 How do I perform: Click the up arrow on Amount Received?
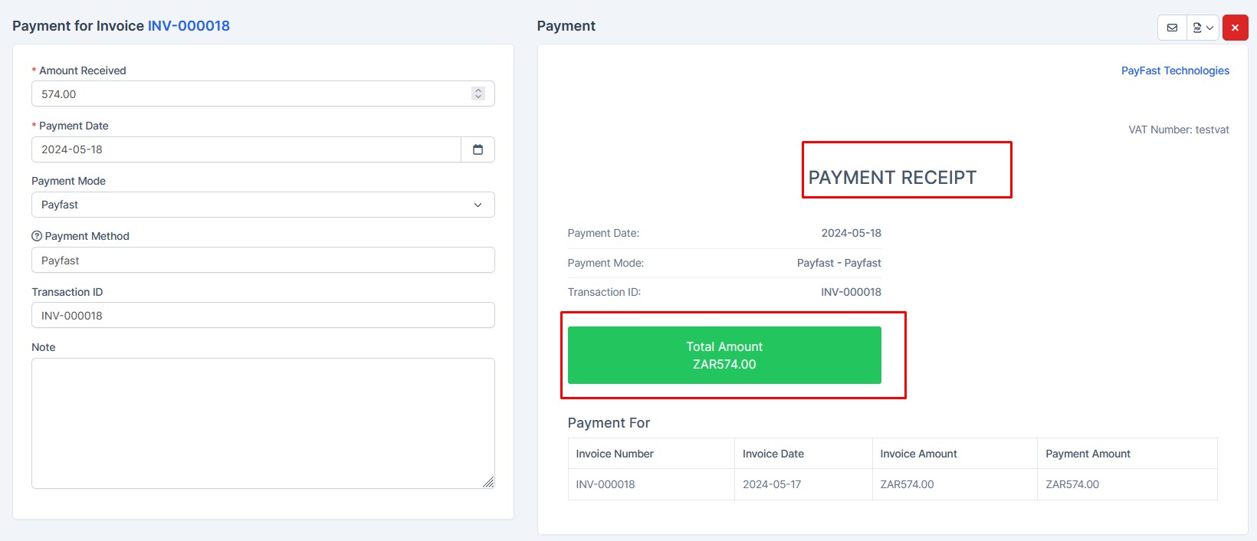click(478, 90)
